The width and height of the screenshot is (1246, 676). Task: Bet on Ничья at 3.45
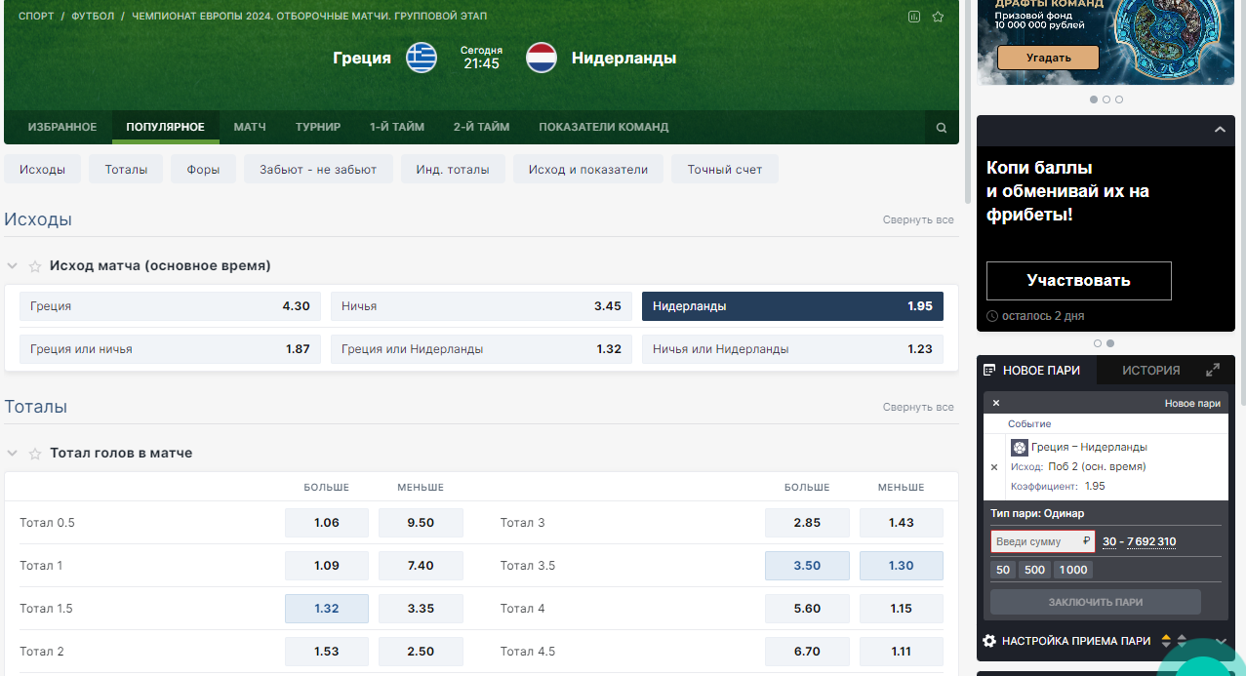[x=481, y=306]
